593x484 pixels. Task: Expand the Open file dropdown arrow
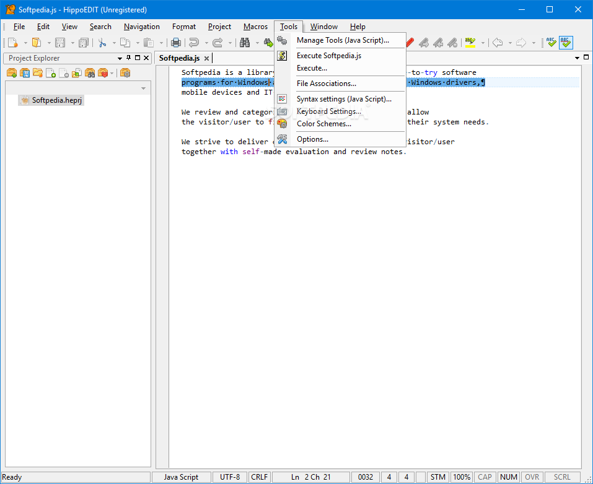coord(49,43)
